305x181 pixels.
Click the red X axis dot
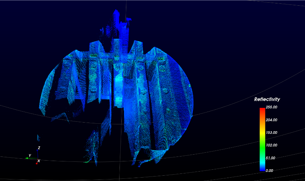point(37,164)
